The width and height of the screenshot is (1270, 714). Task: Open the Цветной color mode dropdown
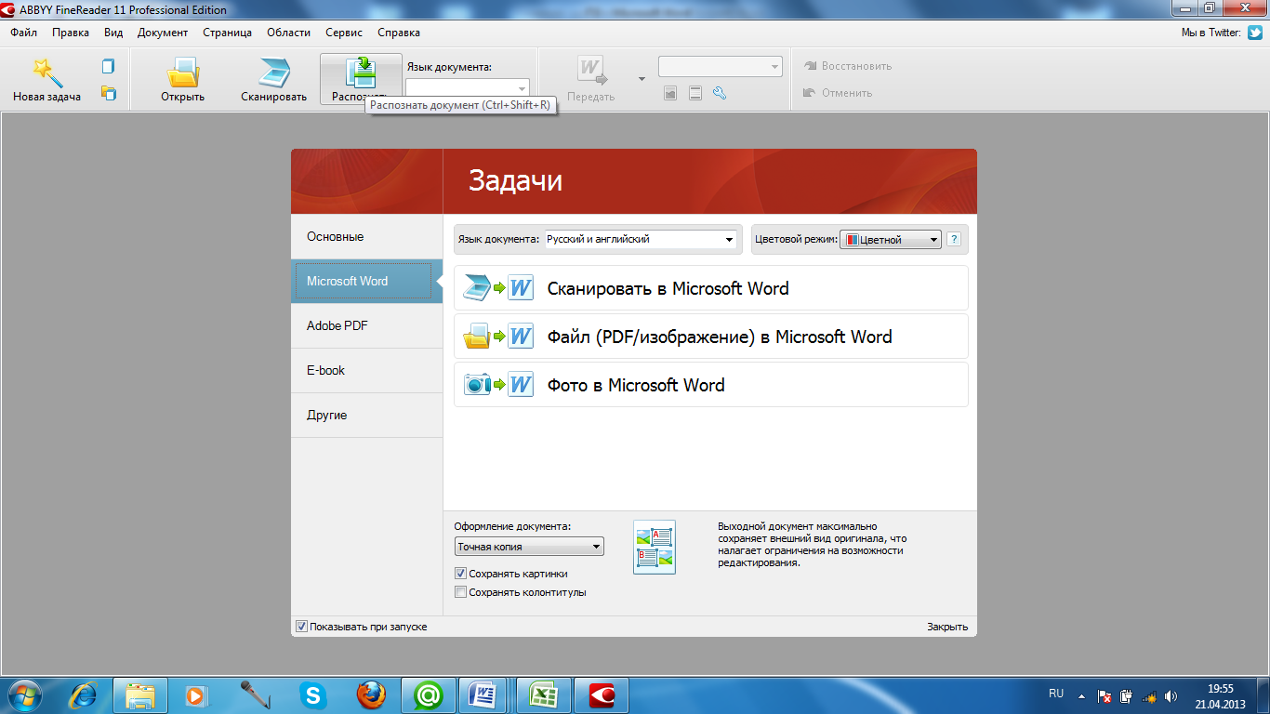click(x=891, y=240)
